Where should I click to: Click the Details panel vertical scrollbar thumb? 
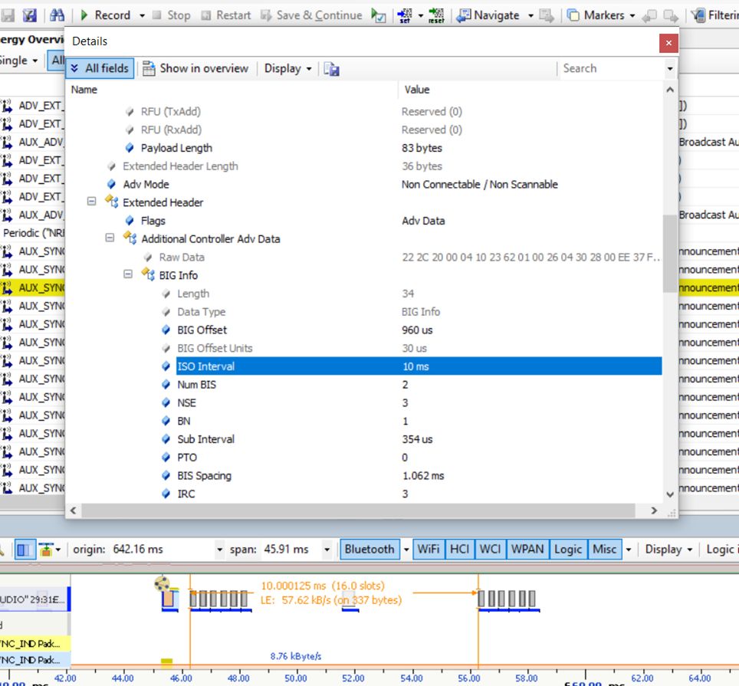tap(670, 253)
